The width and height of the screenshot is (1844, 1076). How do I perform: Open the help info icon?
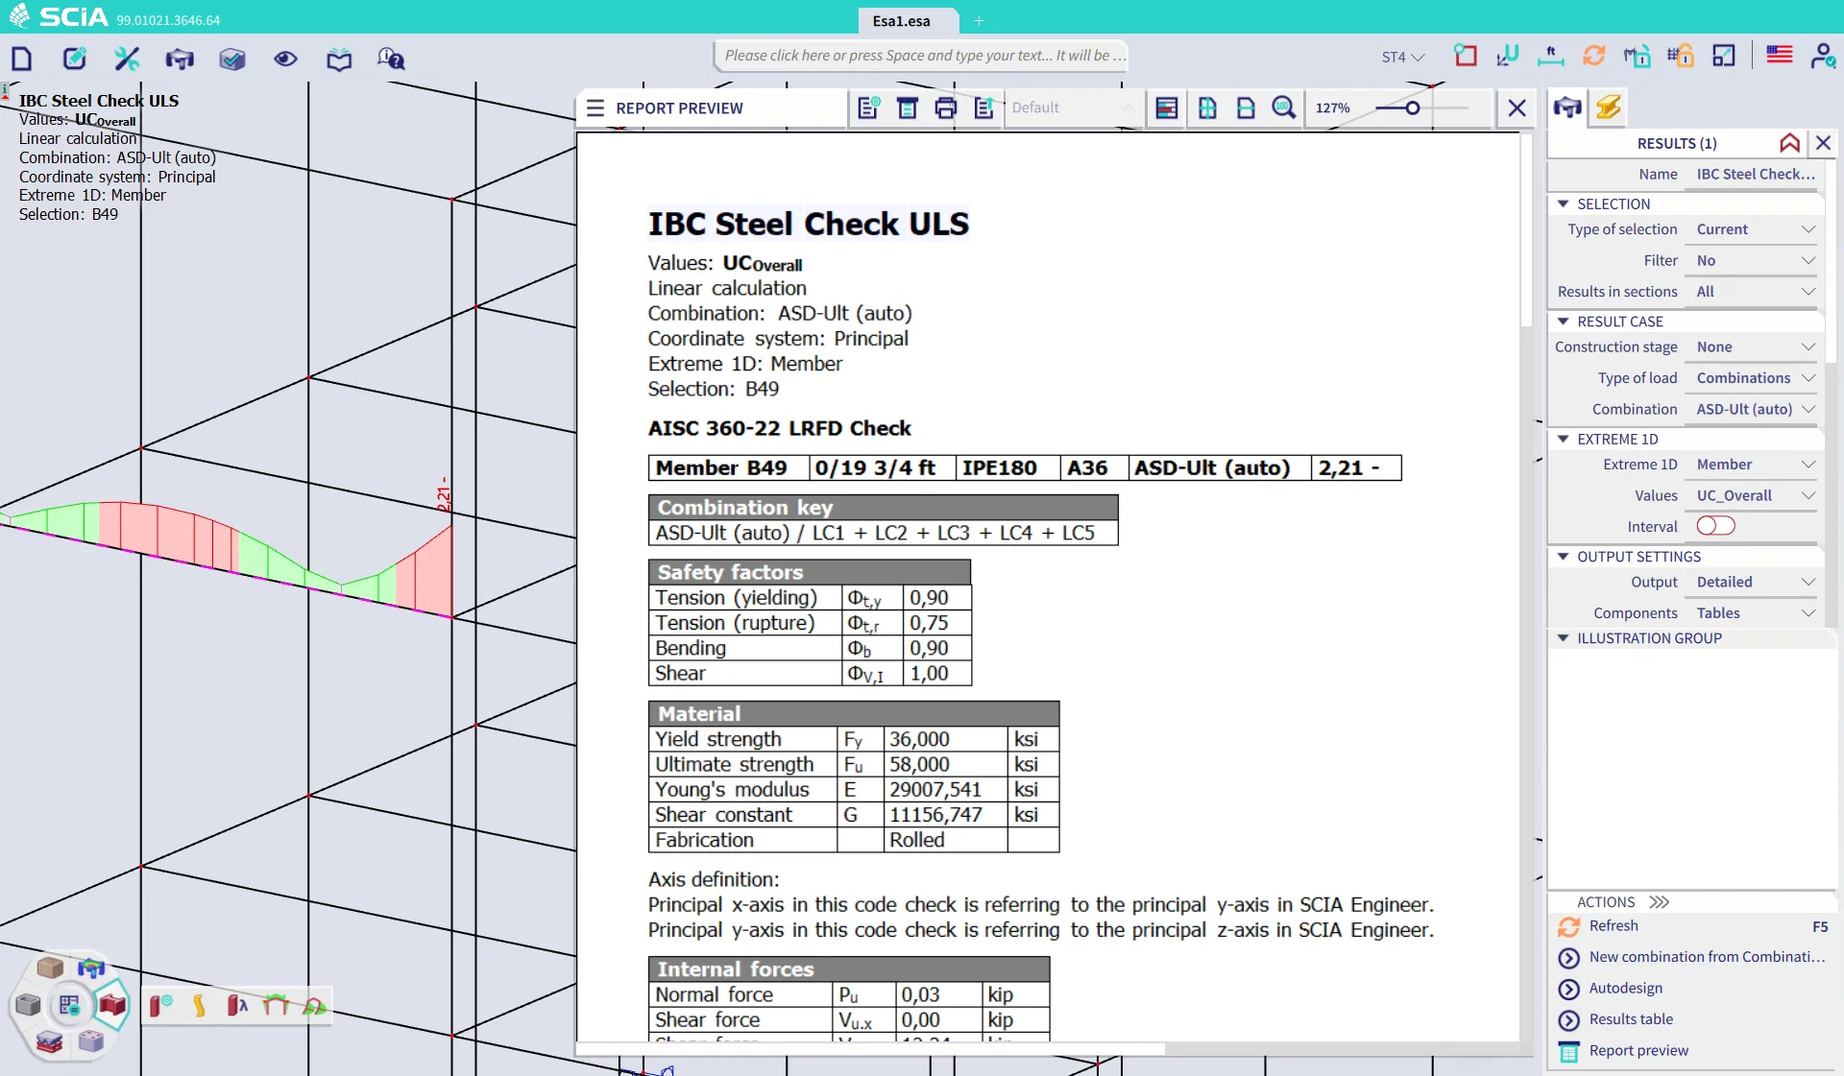[x=391, y=59]
